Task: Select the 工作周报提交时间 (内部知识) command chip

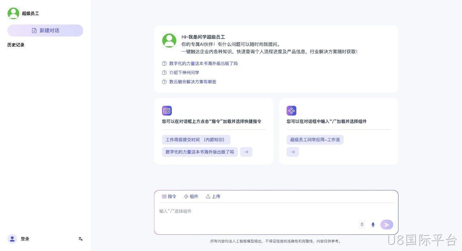Action: pos(196,140)
